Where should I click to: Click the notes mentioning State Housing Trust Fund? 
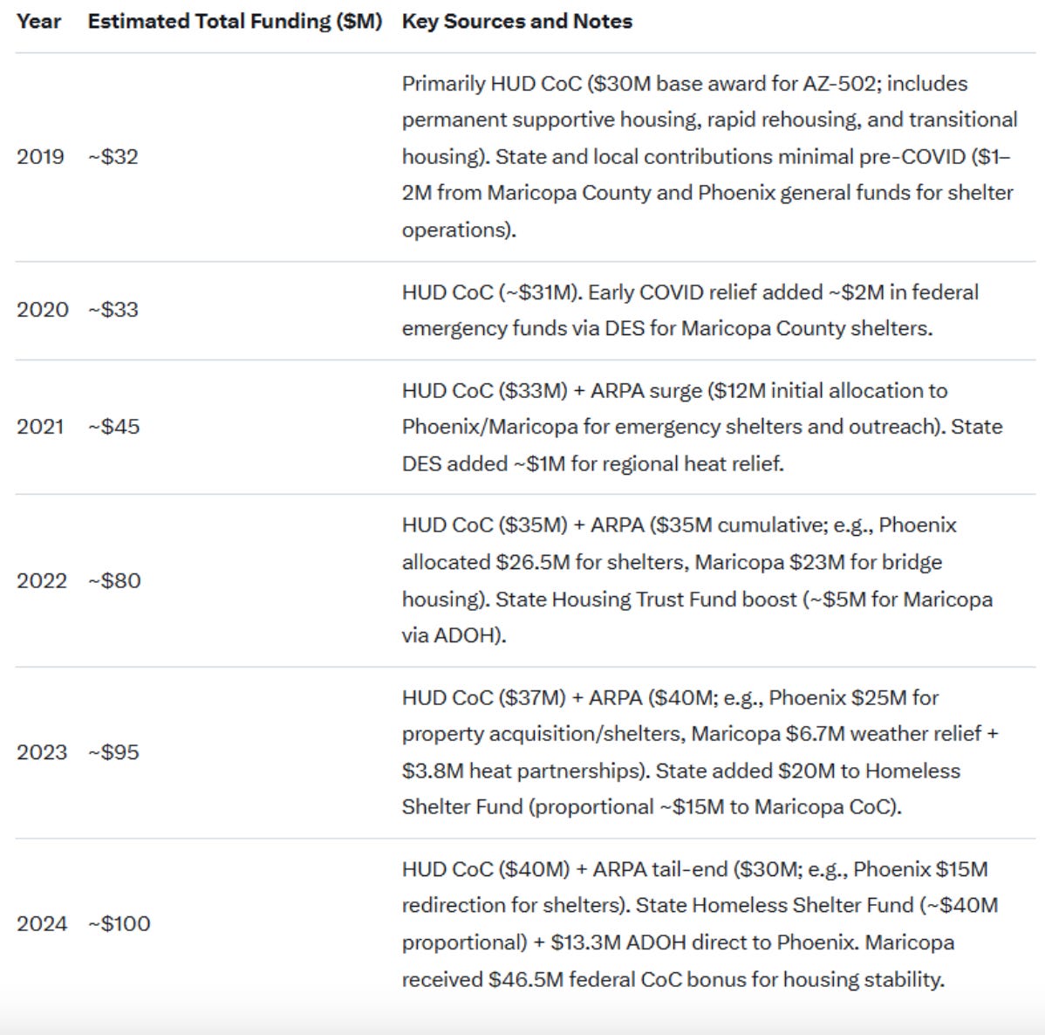click(697, 580)
